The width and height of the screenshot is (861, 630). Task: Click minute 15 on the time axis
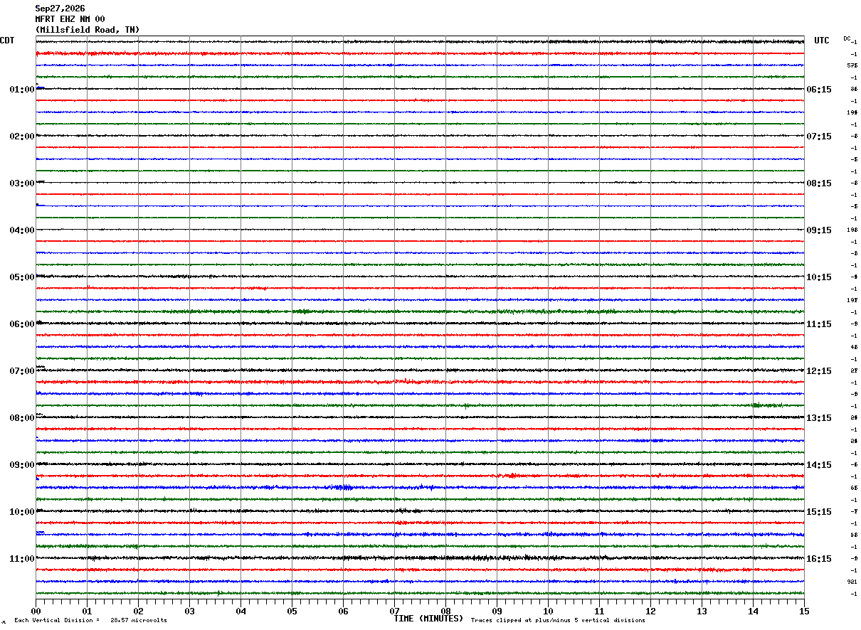tap(804, 611)
